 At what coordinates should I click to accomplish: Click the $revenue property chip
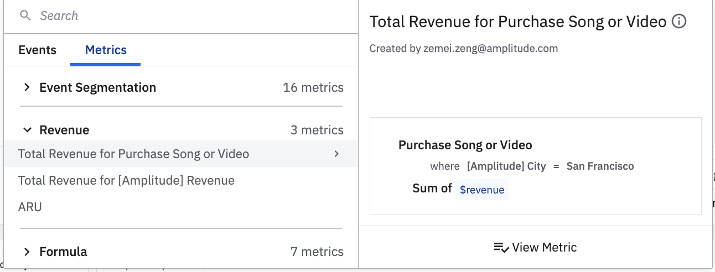pyautogui.click(x=482, y=190)
